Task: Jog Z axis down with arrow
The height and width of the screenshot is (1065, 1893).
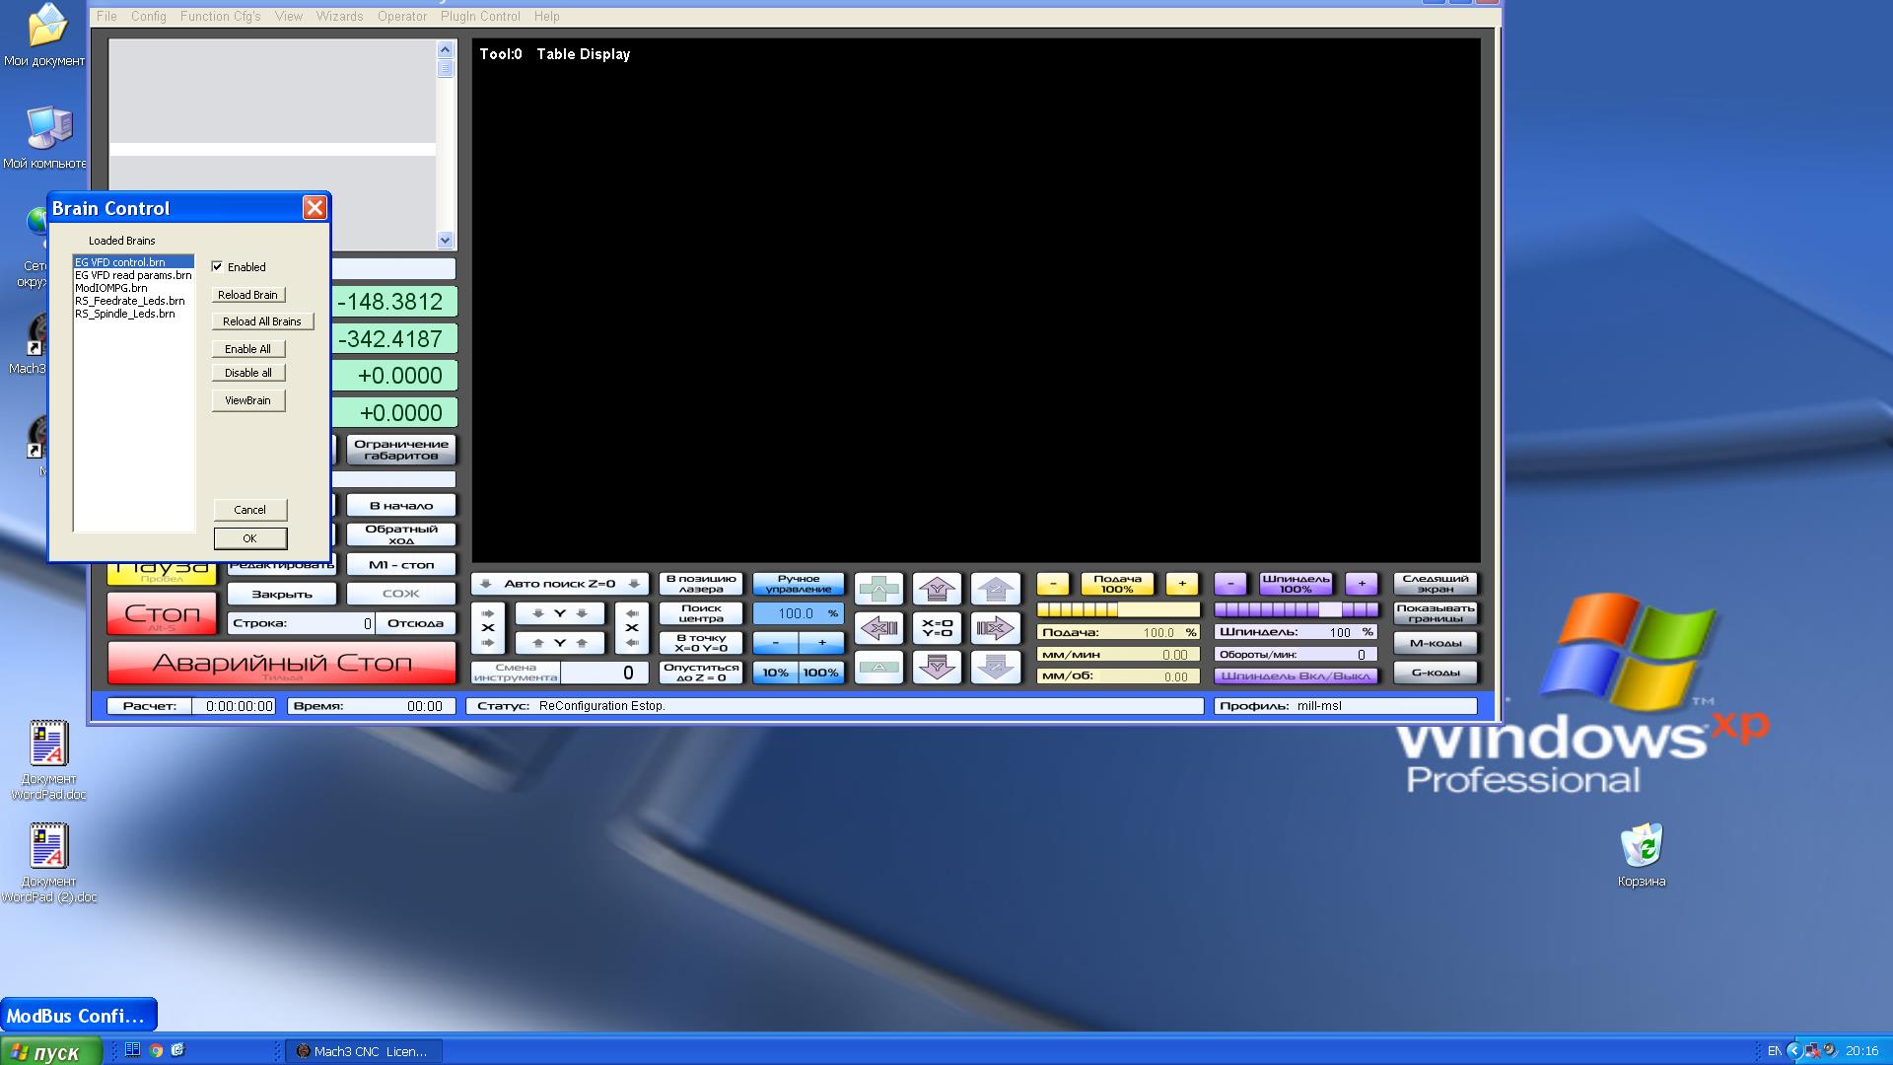Action: 995,668
